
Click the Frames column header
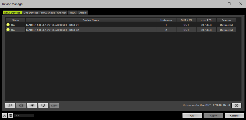point(226,20)
